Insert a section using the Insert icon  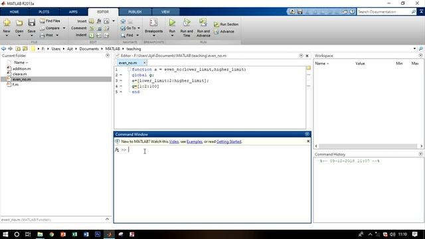click(x=92, y=21)
